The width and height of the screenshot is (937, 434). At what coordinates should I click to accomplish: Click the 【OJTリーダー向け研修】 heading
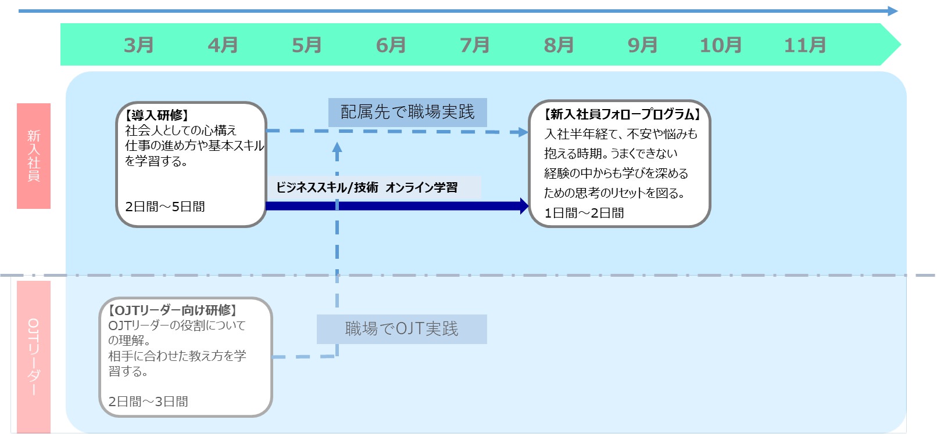pos(173,310)
